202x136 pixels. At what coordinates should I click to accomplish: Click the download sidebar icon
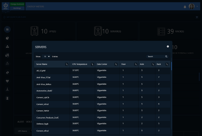(8, 89)
